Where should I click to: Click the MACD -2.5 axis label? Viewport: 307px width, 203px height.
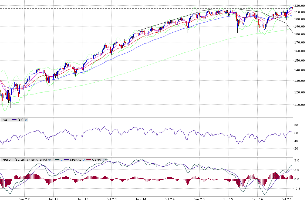297,189
